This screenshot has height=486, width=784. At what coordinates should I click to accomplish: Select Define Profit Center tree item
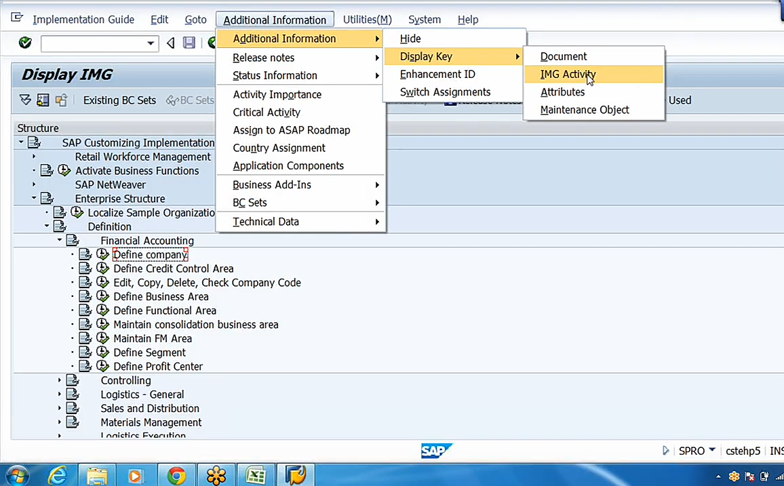point(158,366)
